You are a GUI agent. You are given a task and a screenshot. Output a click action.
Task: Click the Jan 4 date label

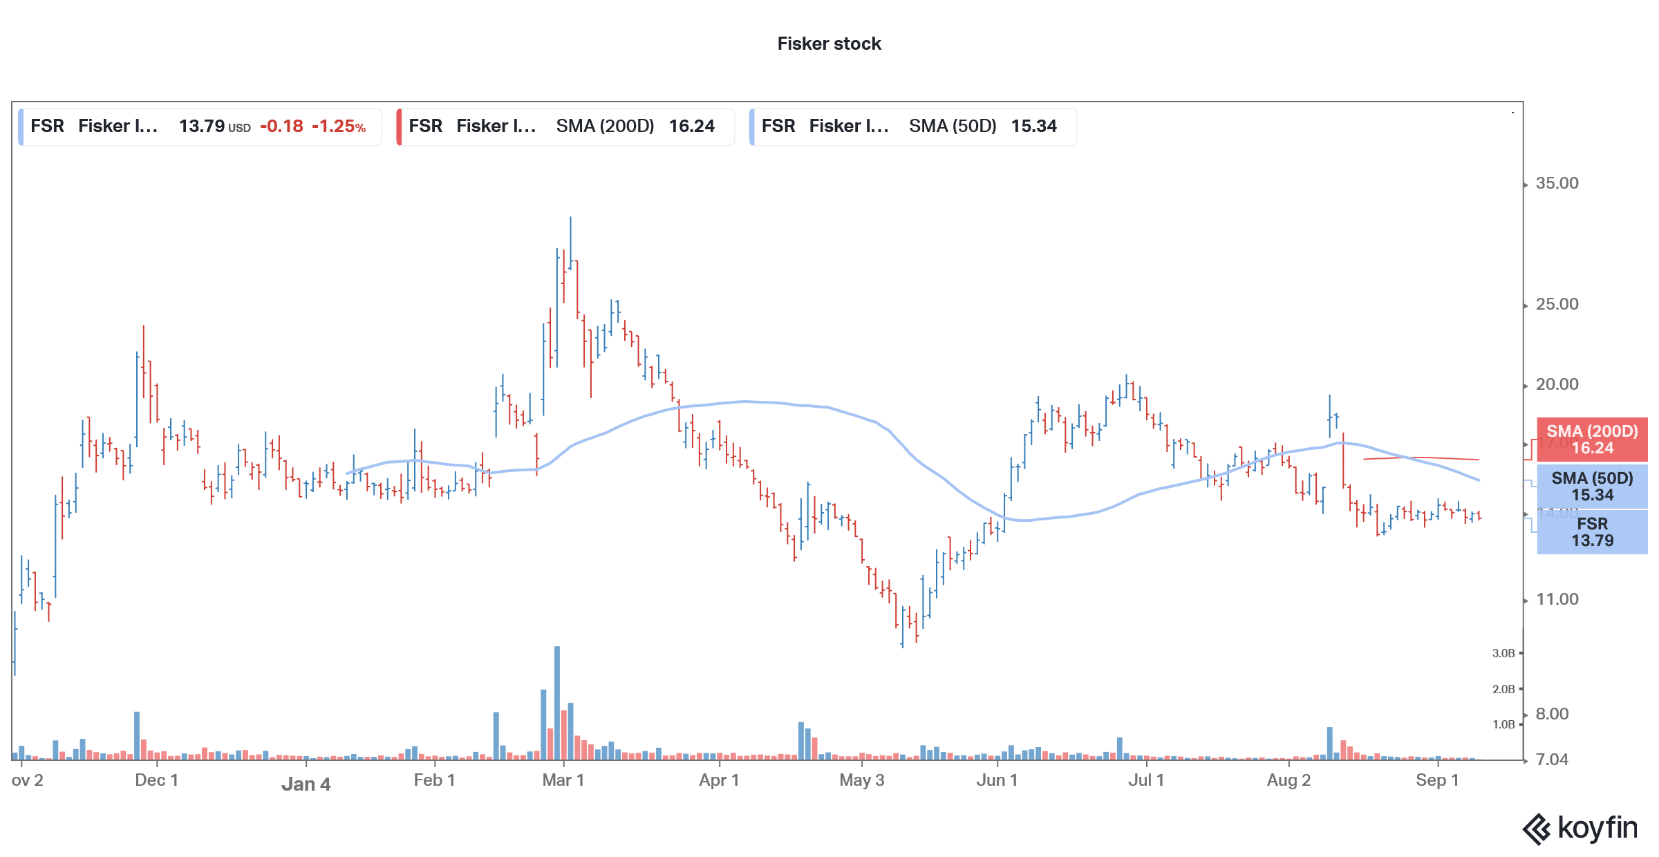point(306,784)
